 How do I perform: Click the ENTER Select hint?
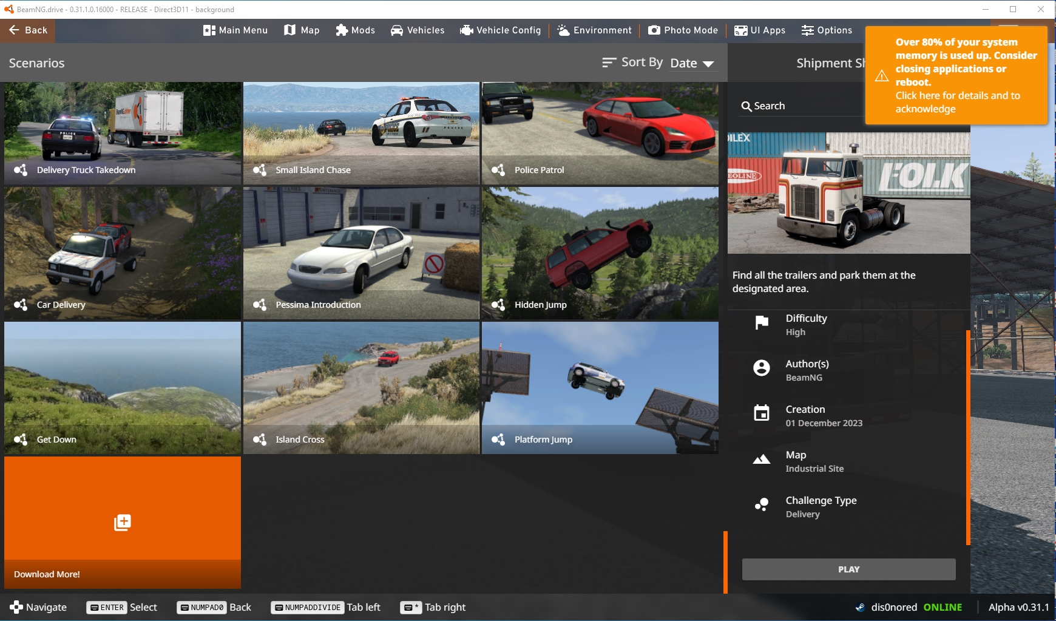[x=122, y=607]
